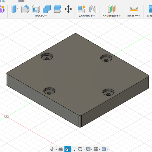This screenshot has width=152, height=152.
Task: Click the Zoom Window fit icon
Action: tap(80, 149)
